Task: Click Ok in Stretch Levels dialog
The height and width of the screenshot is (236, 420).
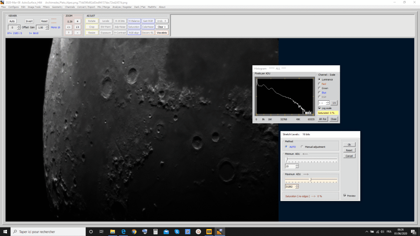Action: coord(349,145)
